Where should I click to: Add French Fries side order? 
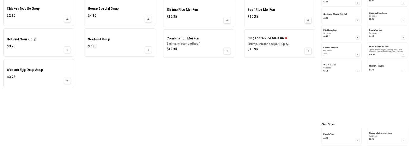(357, 140)
